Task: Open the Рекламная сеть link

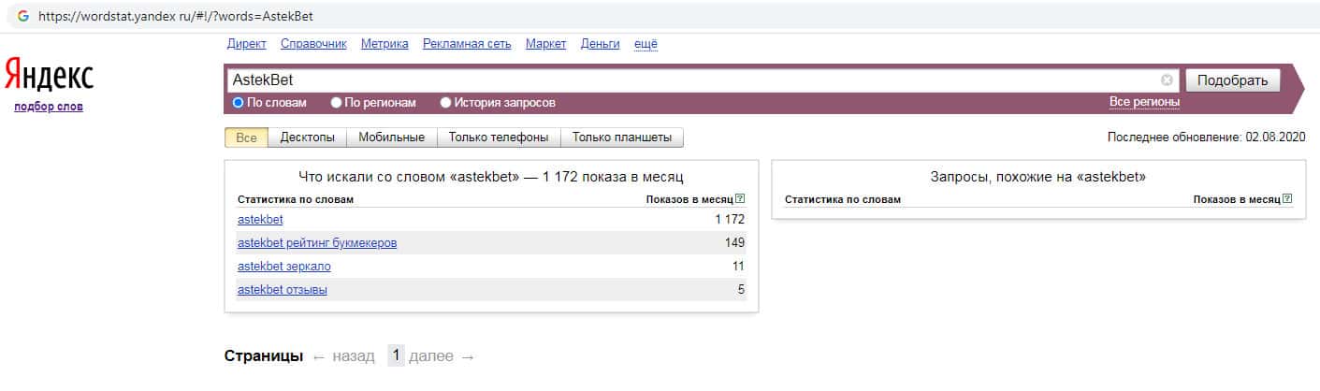Action: (x=467, y=44)
